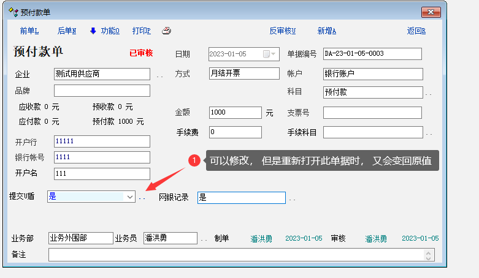This screenshot has width=479, height=278.
Task: Open lookup dots beside 科目 field
Action: click(429, 94)
